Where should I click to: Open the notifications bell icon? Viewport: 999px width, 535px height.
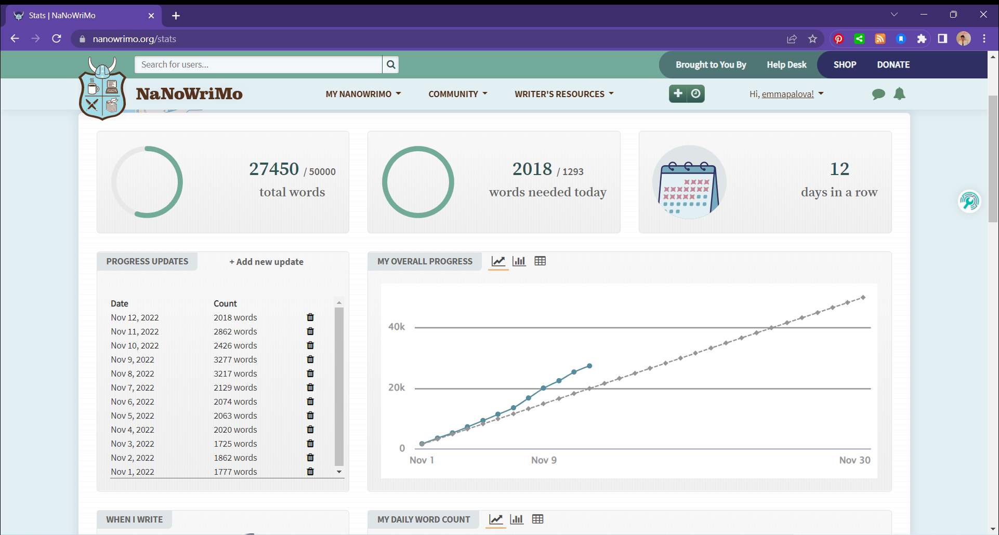899,94
